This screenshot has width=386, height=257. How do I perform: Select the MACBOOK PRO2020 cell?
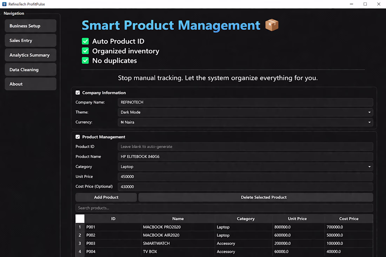[178, 227]
